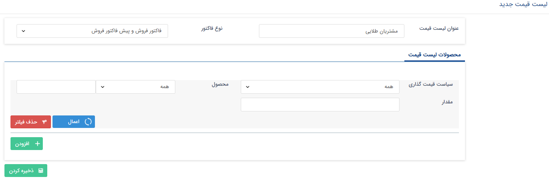Focus the عنوان لیست قیمت input field
The image size is (549, 179).
[x=331, y=31]
